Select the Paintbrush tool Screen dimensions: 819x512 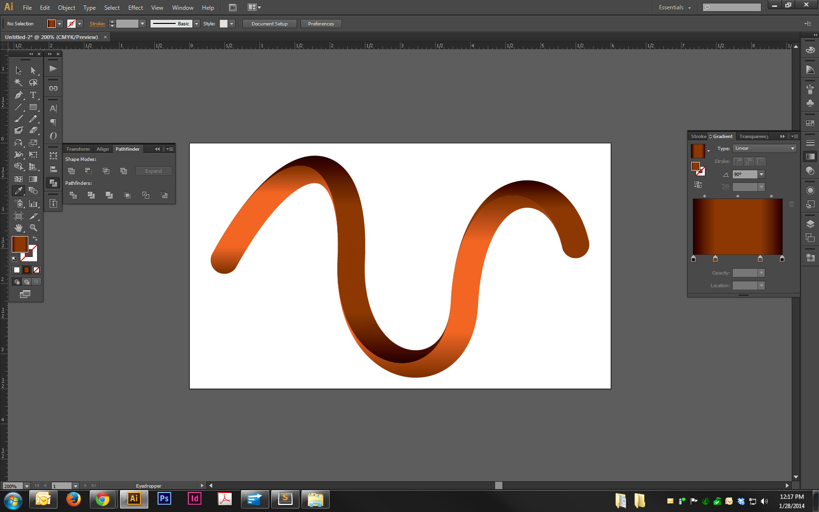(19, 118)
